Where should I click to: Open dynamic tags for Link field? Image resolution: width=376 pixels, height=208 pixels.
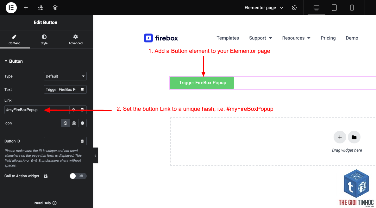pos(82,110)
